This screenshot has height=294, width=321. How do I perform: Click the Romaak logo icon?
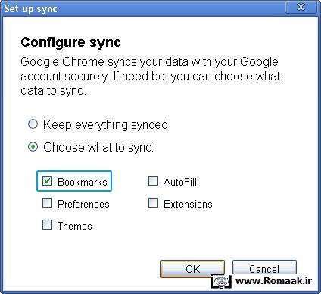pos(221,281)
